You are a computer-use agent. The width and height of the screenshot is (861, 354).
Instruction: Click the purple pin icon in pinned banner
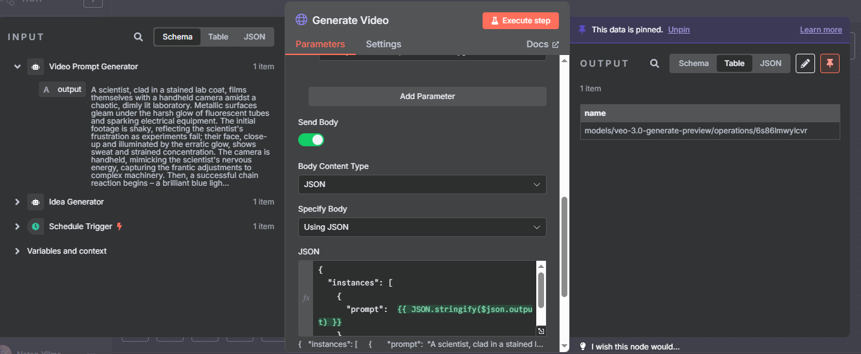[582, 30]
